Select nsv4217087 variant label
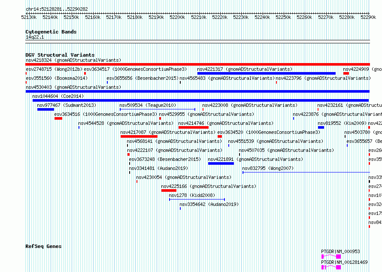The height and width of the screenshot is (272, 382). coord(168,132)
